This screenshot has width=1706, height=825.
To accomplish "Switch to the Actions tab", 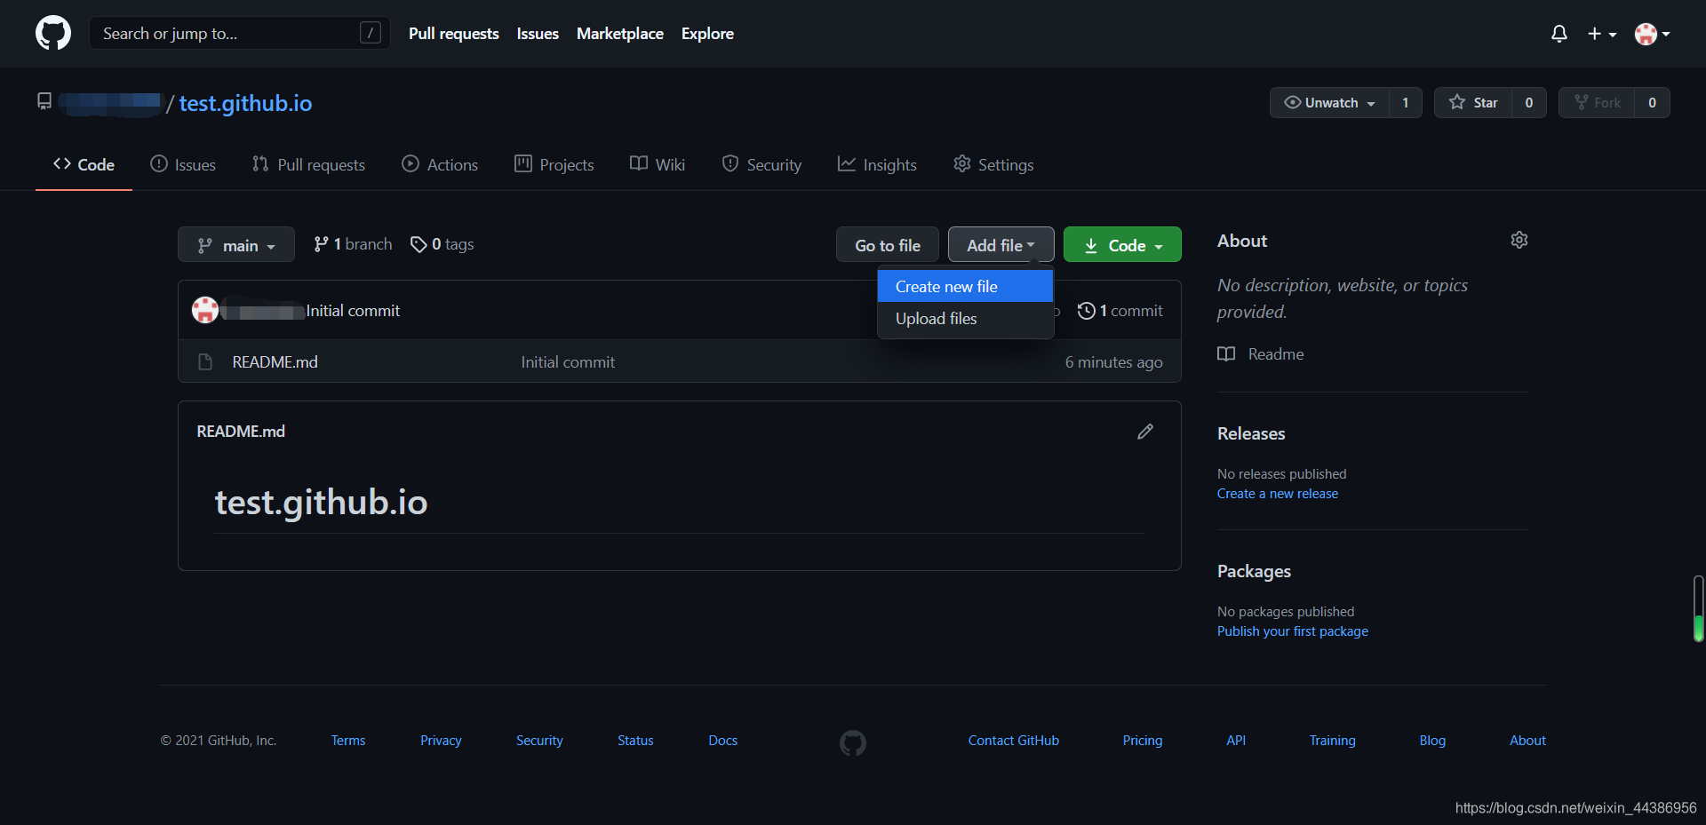I will (440, 164).
